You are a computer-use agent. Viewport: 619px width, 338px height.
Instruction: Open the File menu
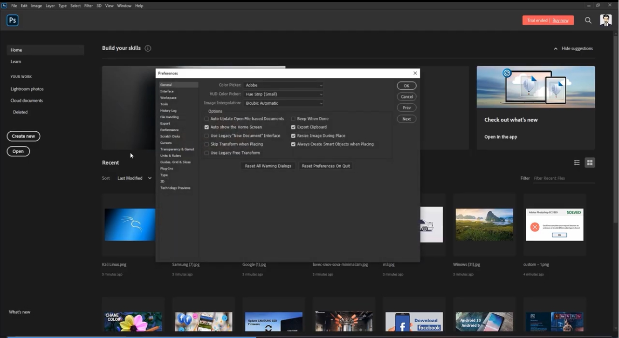click(x=14, y=6)
